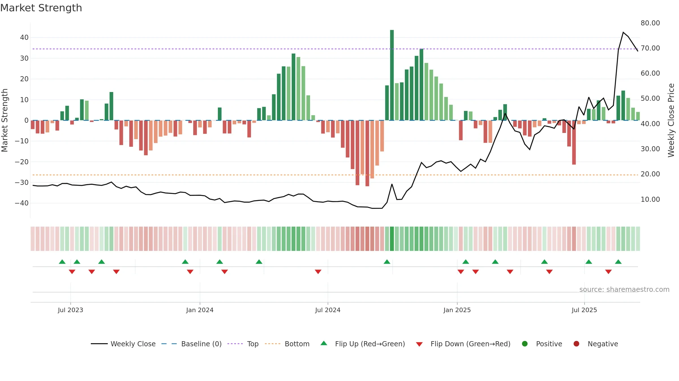This screenshot has height=381, width=679.
Task: Click the vertical Market Strength axis title
Action: coord(5,120)
